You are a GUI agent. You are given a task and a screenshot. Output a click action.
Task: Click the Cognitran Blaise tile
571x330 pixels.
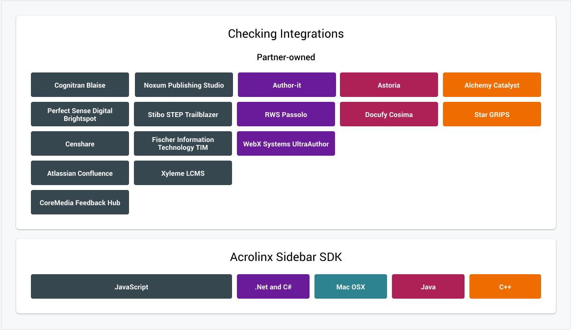[x=80, y=85]
